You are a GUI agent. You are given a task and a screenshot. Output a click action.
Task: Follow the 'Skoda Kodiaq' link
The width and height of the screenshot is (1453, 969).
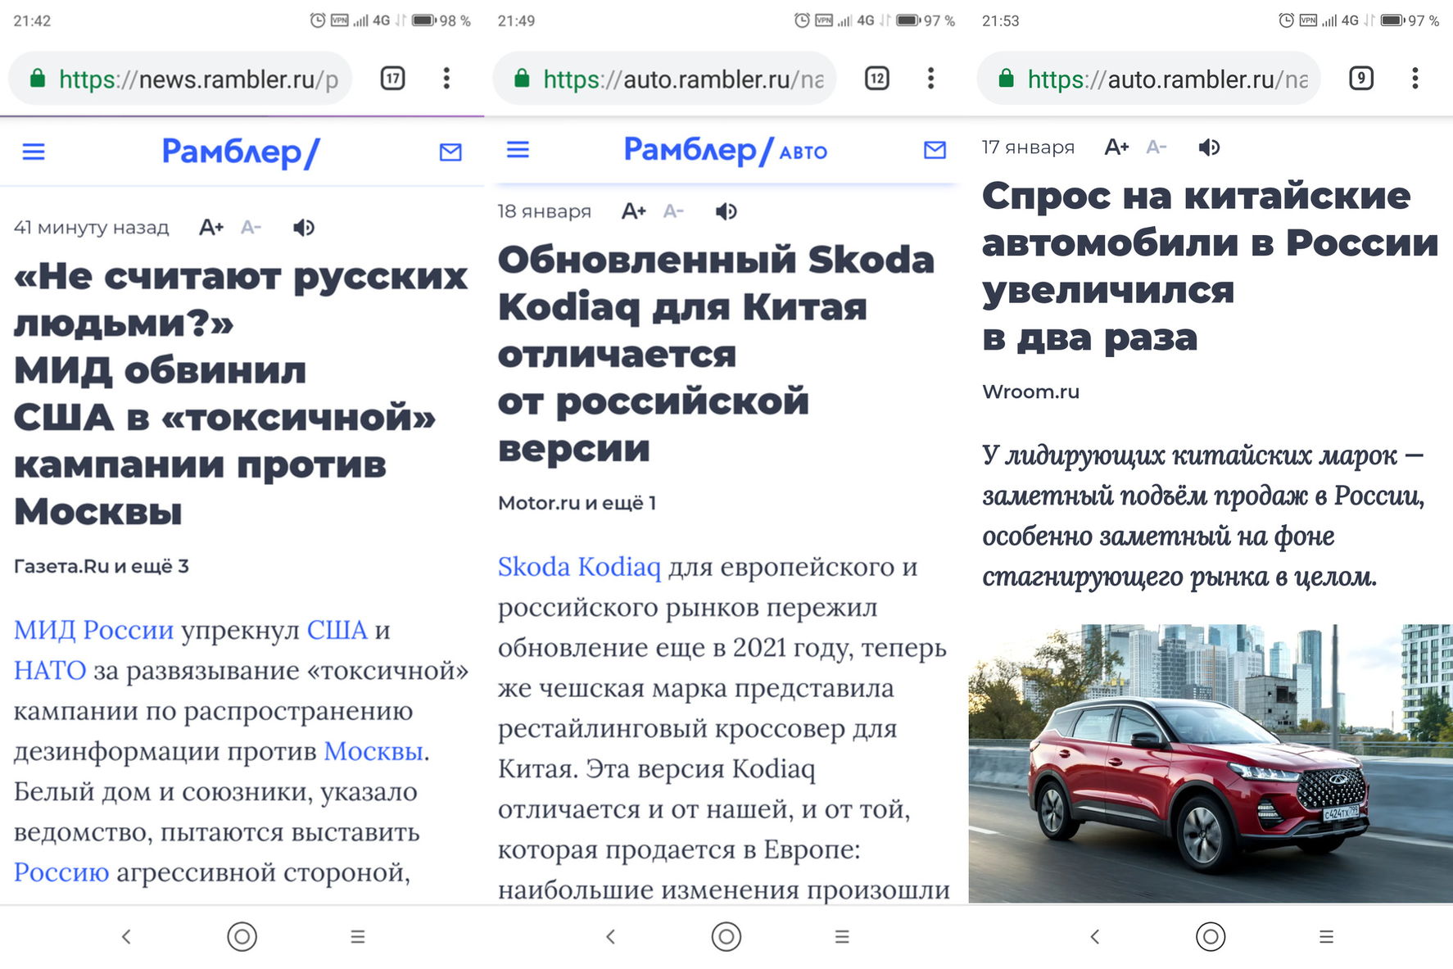point(579,566)
